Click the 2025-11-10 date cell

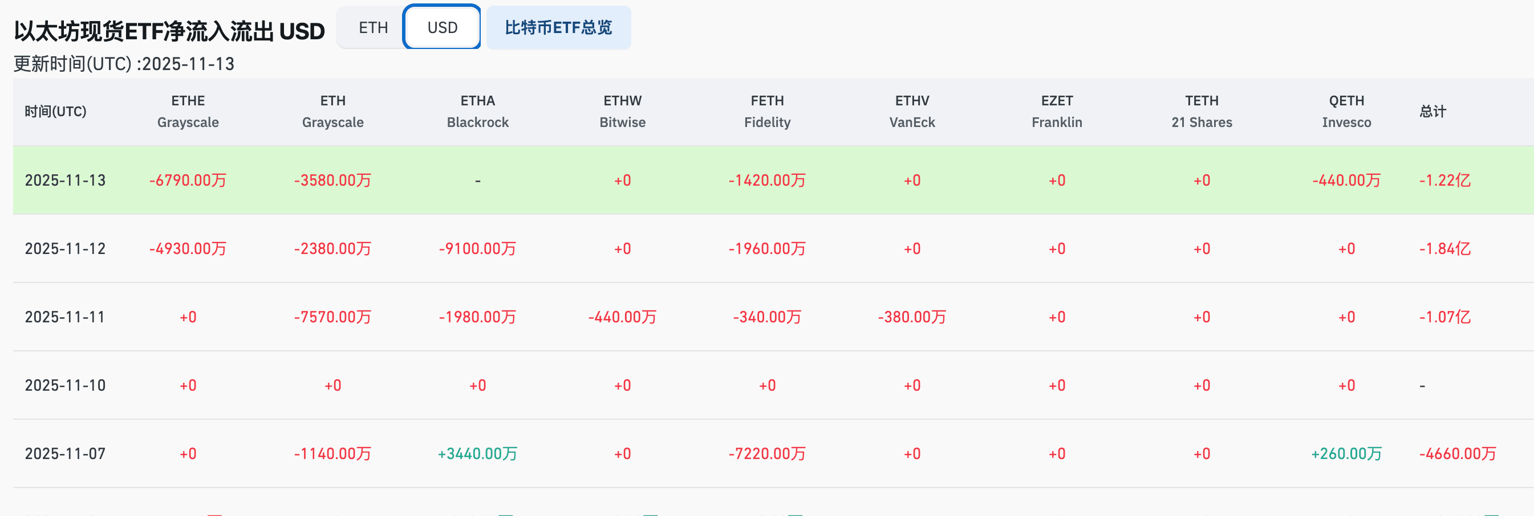tap(65, 386)
